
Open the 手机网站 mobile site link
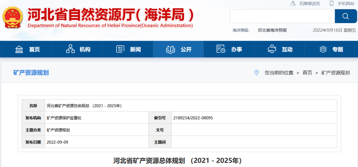click(x=346, y=4)
